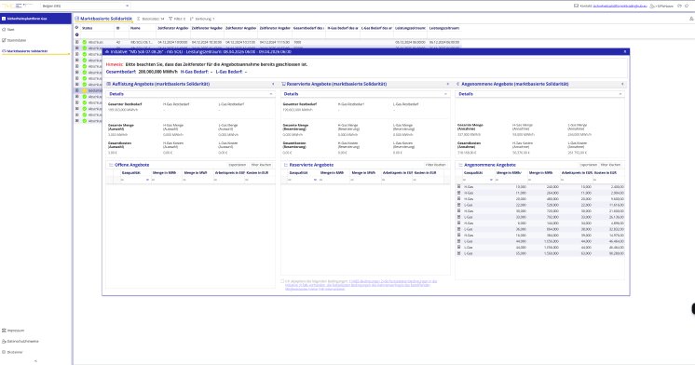This screenshot has height=365, width=695.
Task: Collapse the sidebar with the bottom chevron
Action: pyautogui.click(x=36, y=361)
